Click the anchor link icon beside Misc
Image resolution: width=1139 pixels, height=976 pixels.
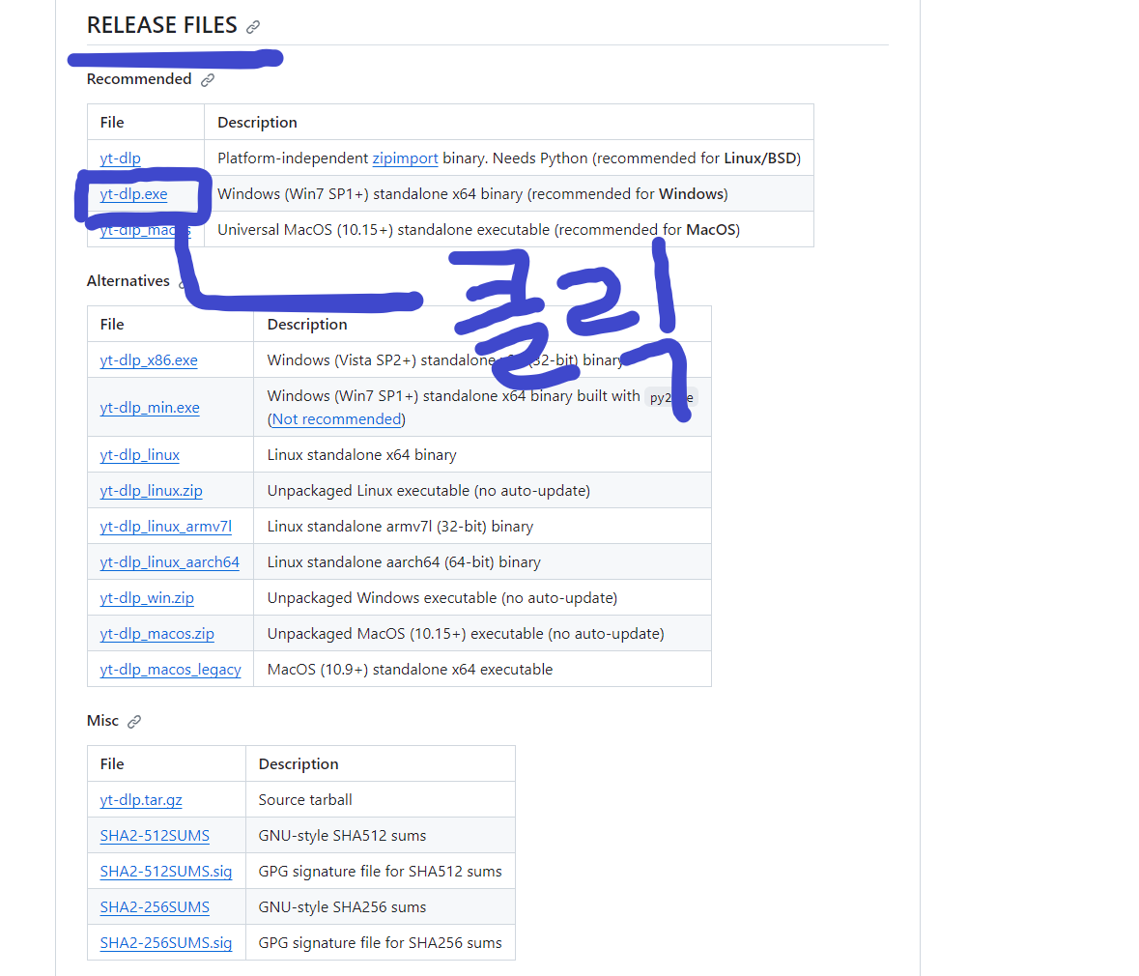[x=134, y=722]
